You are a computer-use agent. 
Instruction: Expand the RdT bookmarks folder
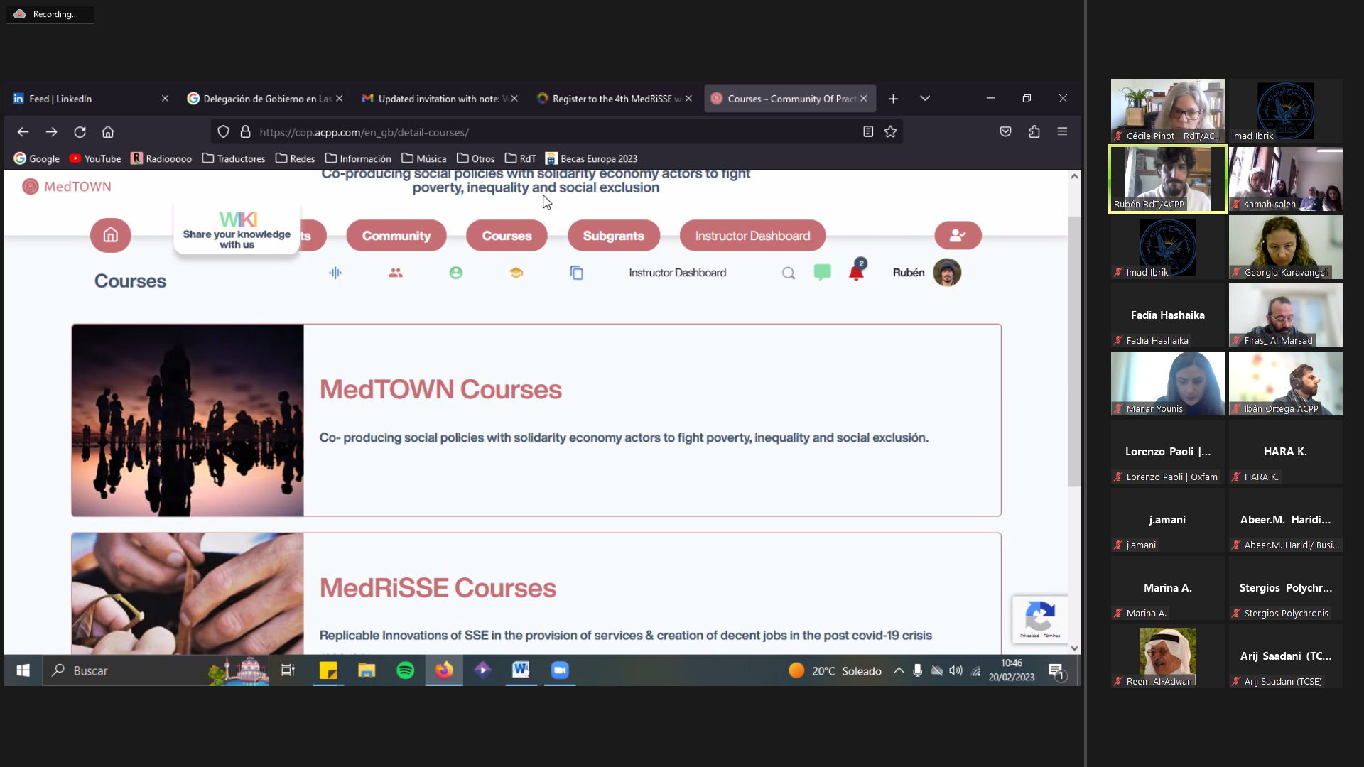(x=520, y=158)
